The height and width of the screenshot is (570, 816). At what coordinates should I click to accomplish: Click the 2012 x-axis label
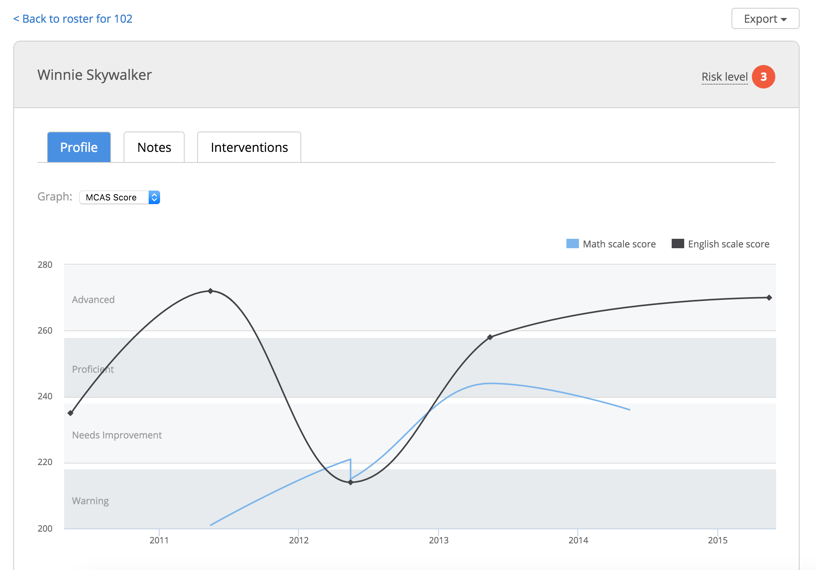click(299, 540)
